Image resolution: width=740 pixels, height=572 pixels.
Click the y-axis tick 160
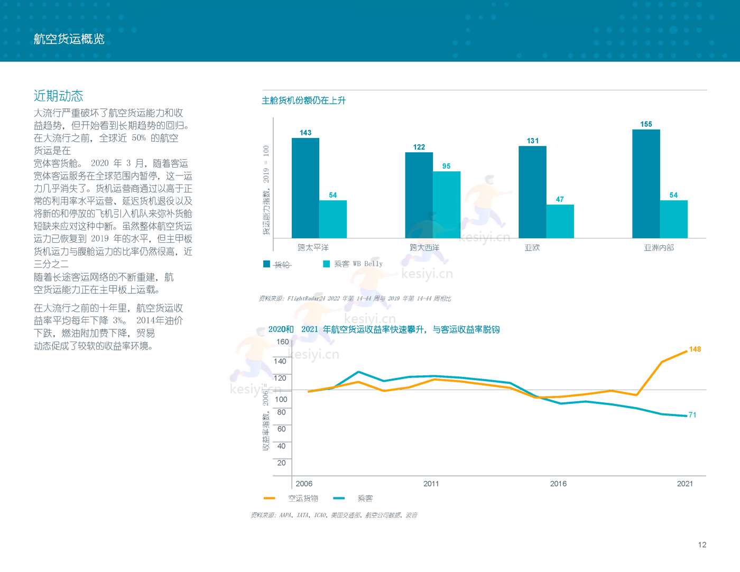[x=283, y=342]
